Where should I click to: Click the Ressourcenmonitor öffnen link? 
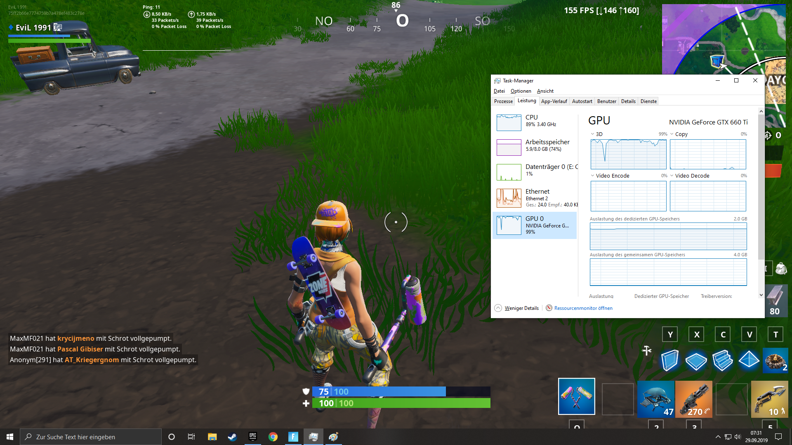coord(583,308)
